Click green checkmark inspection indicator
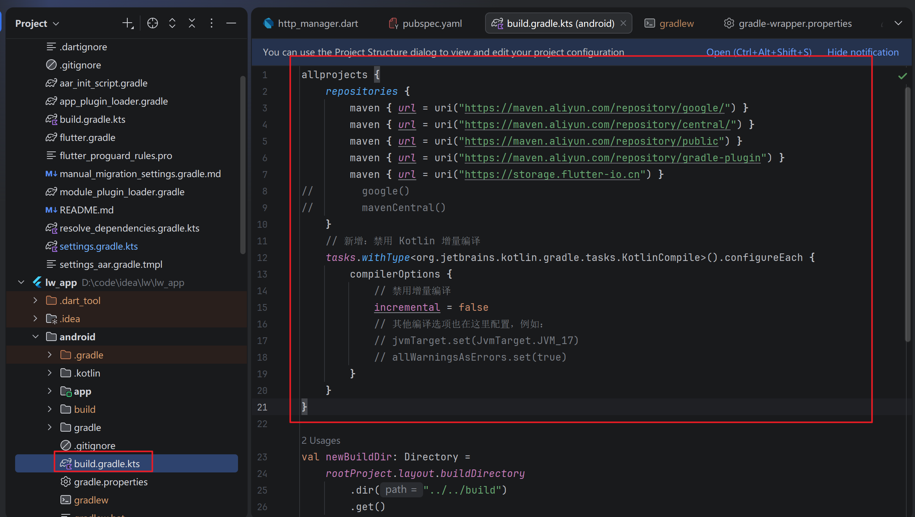 (903, 76)
